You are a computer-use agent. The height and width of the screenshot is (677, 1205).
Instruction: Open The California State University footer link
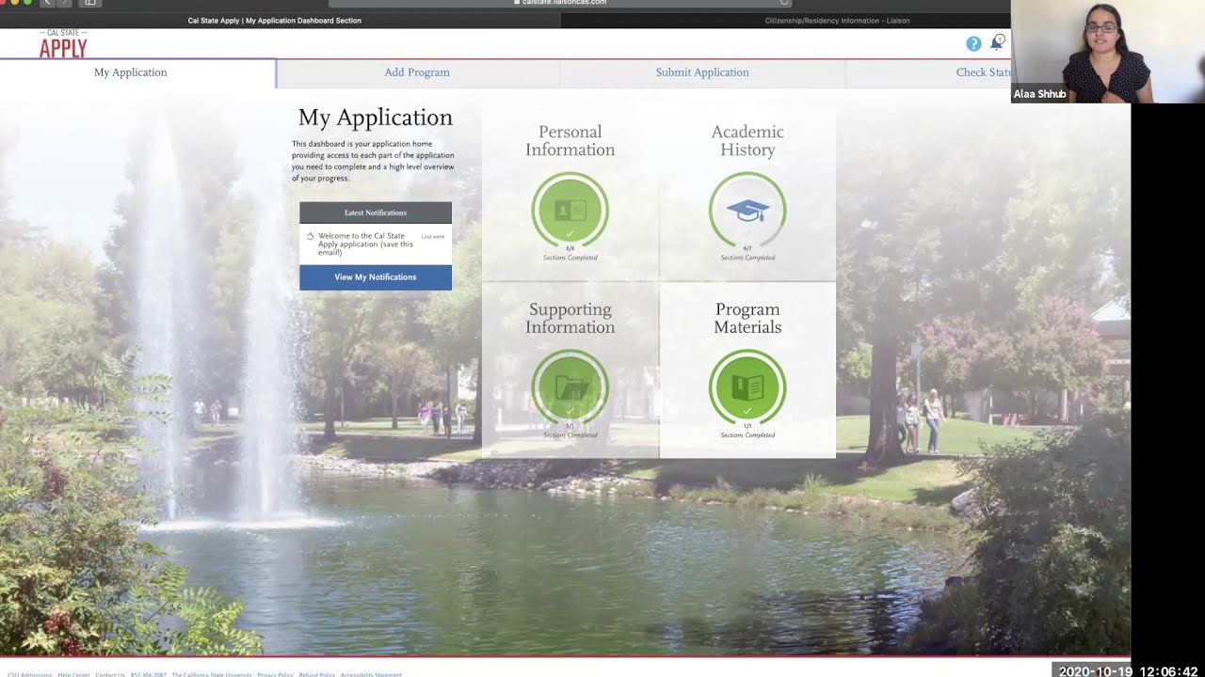212,674
